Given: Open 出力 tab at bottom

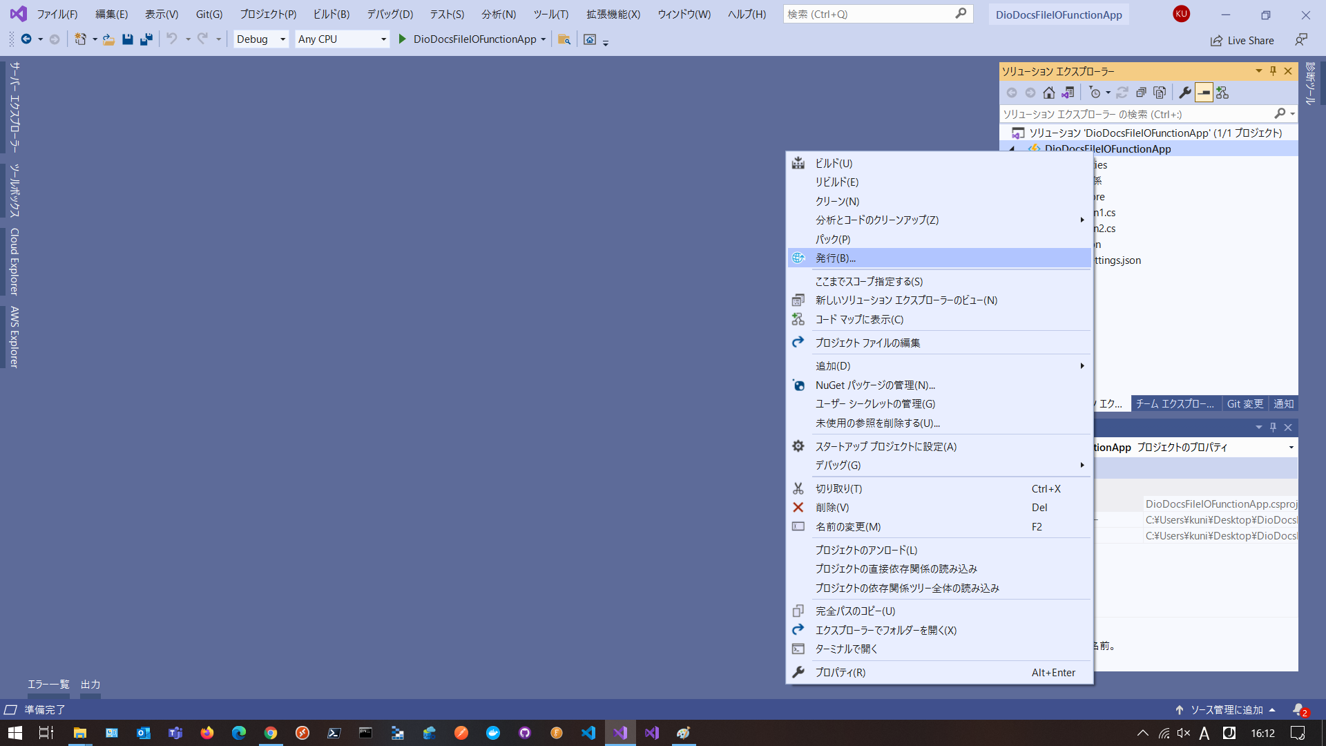Looking at the screenshot, I should pos(90,685).
